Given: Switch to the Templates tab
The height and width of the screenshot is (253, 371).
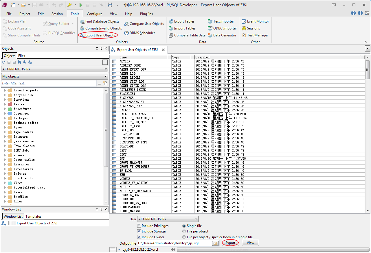Looking at the screenshot, I should click(34, 217).
